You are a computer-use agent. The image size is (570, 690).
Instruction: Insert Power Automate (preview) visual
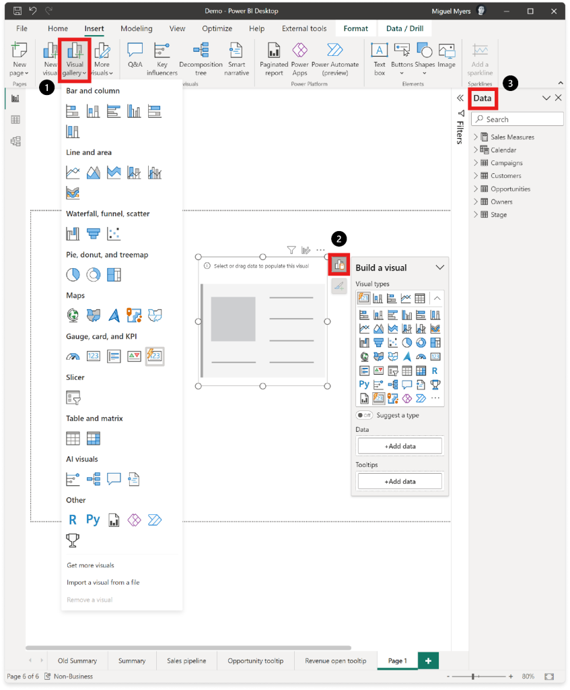335,59
